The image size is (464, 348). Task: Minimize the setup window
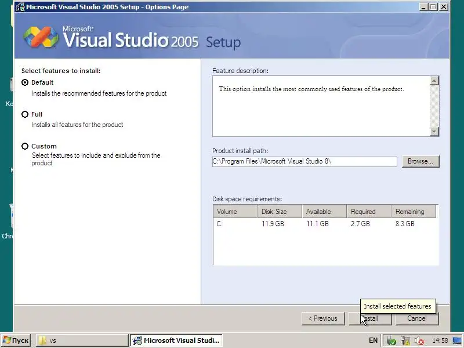(x=423, y=7)
